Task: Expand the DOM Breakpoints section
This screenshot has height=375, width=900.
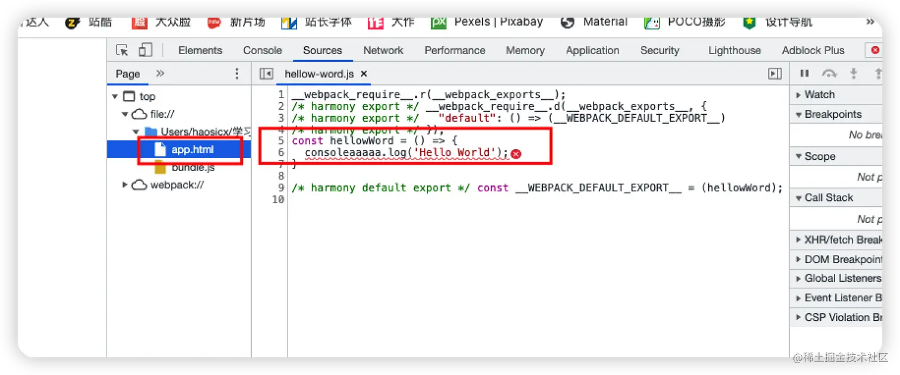Action: pos(836,259)
